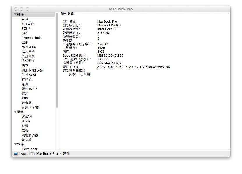The image size is (242, 174).
Task: Open Wi-Fi under network section
Action: click(26, 121)
